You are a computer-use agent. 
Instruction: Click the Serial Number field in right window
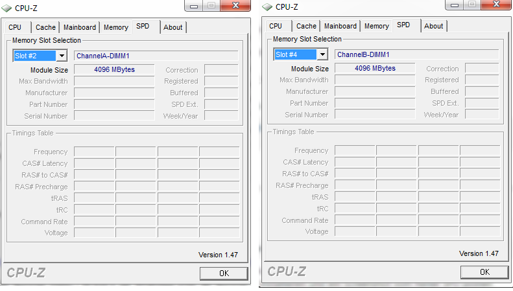pos(375,115)
